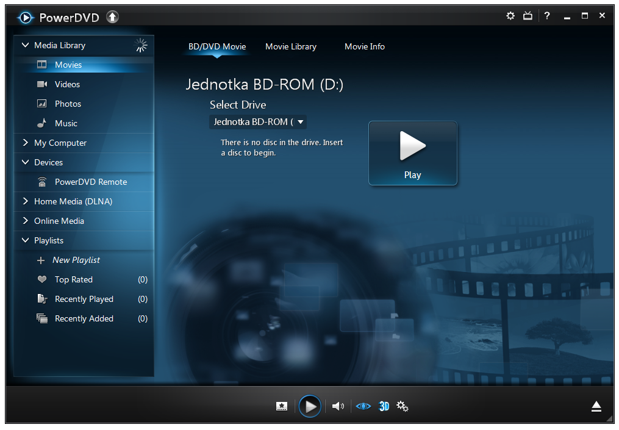Screen dimensions: 619x430
Task: Click the large Play button
Action: point(412,153)
